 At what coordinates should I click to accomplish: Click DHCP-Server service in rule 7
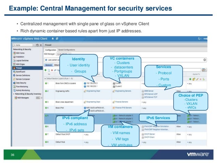point(148,134)
